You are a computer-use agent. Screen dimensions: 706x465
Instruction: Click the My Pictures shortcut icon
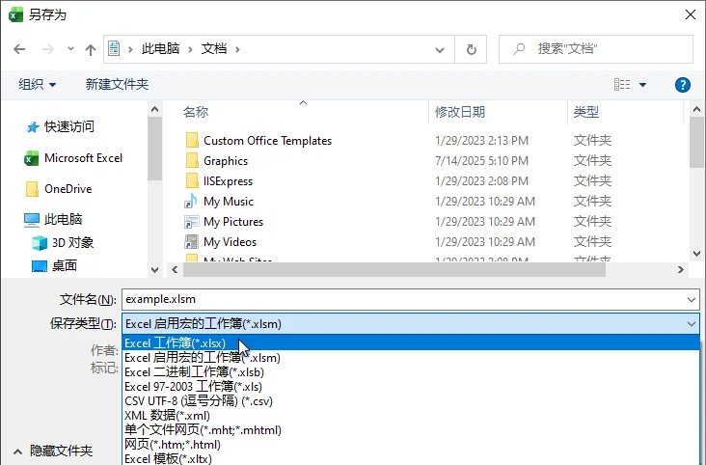pos(191,222)
